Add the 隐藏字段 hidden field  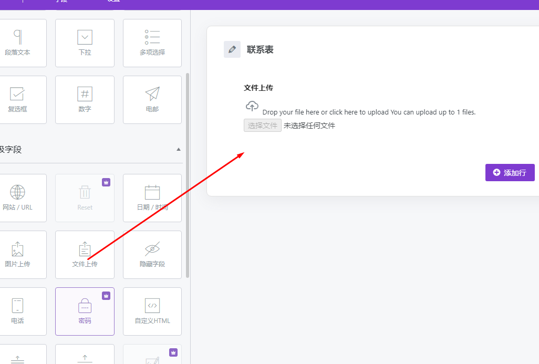pos(152,255)
